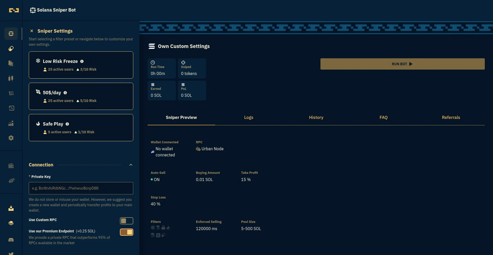Disable the Use our Premium Endpoint toggle

point(127,232)
